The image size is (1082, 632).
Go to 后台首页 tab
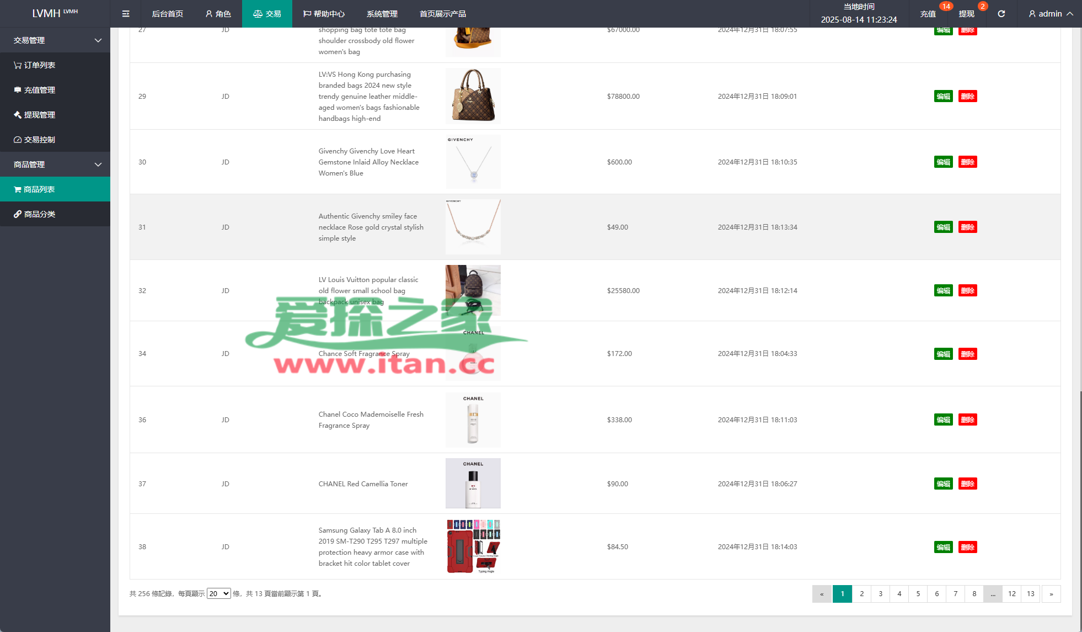point(168,14)
